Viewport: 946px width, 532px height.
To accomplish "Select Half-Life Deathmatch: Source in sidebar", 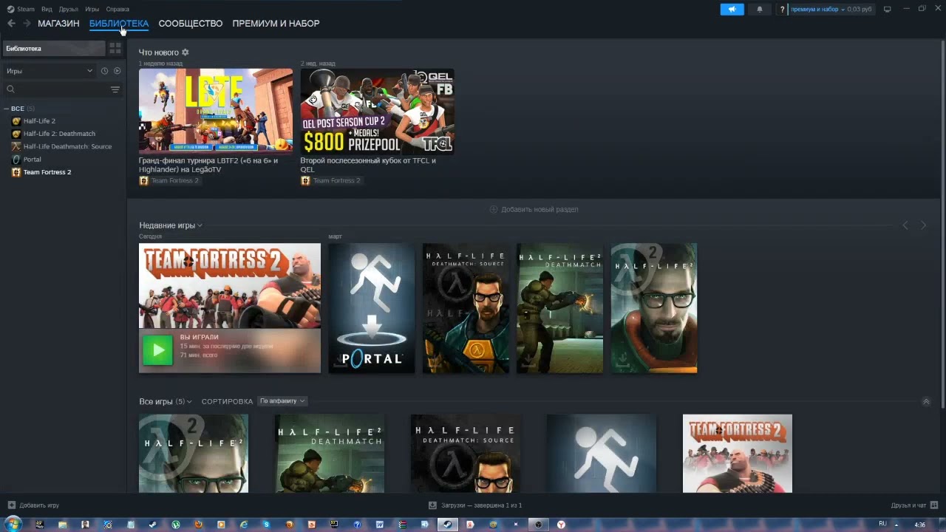I will click(67, 146).
